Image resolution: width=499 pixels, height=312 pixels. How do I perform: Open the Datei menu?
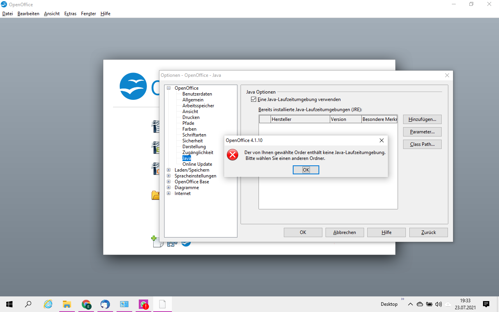7,14
